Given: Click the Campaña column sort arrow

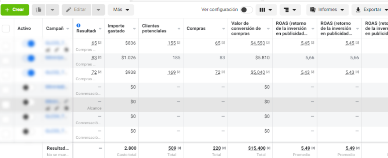Looking at the screenshot, I should 68,29.
